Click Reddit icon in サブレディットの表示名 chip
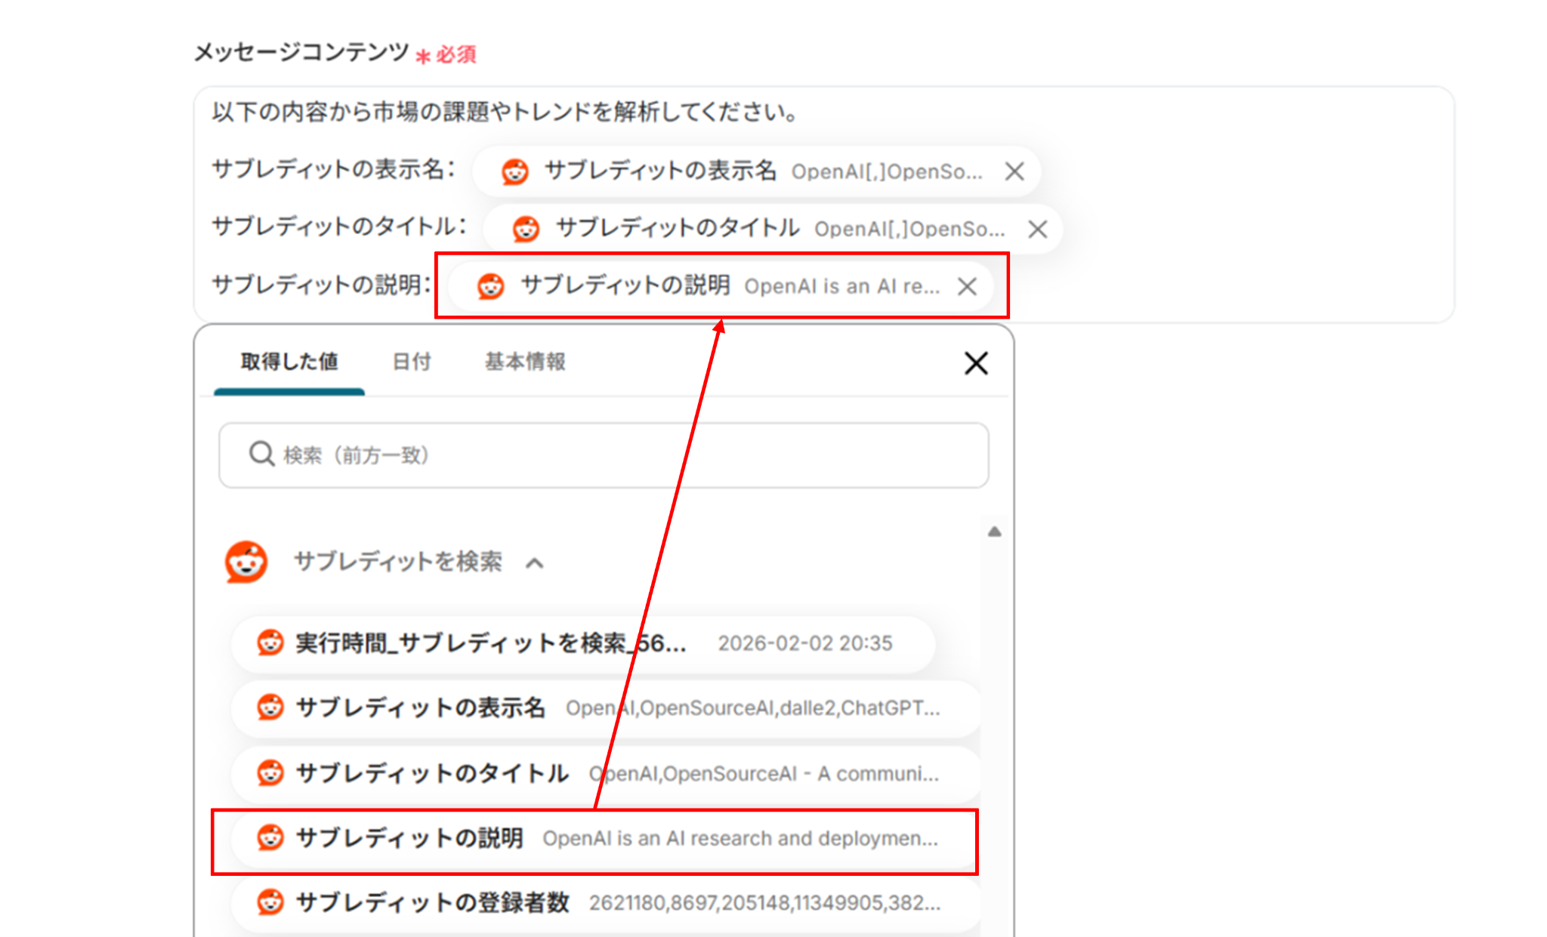1547x937 pixels. click(515, 171)
